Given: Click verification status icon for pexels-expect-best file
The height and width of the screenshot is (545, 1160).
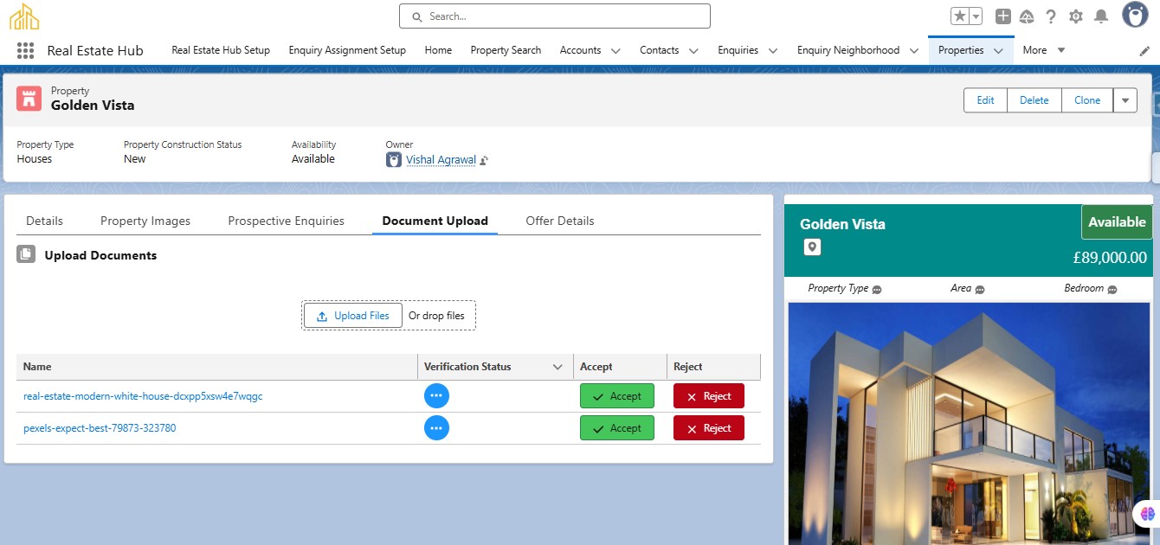Looking at the screenshot, I should click(x=436, y=428).
